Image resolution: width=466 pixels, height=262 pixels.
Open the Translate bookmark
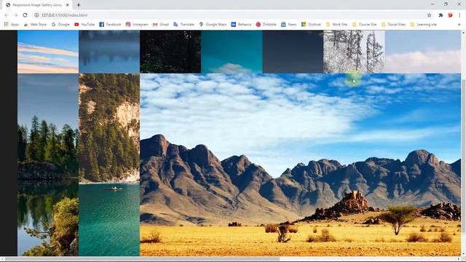(x=183, y=24)
